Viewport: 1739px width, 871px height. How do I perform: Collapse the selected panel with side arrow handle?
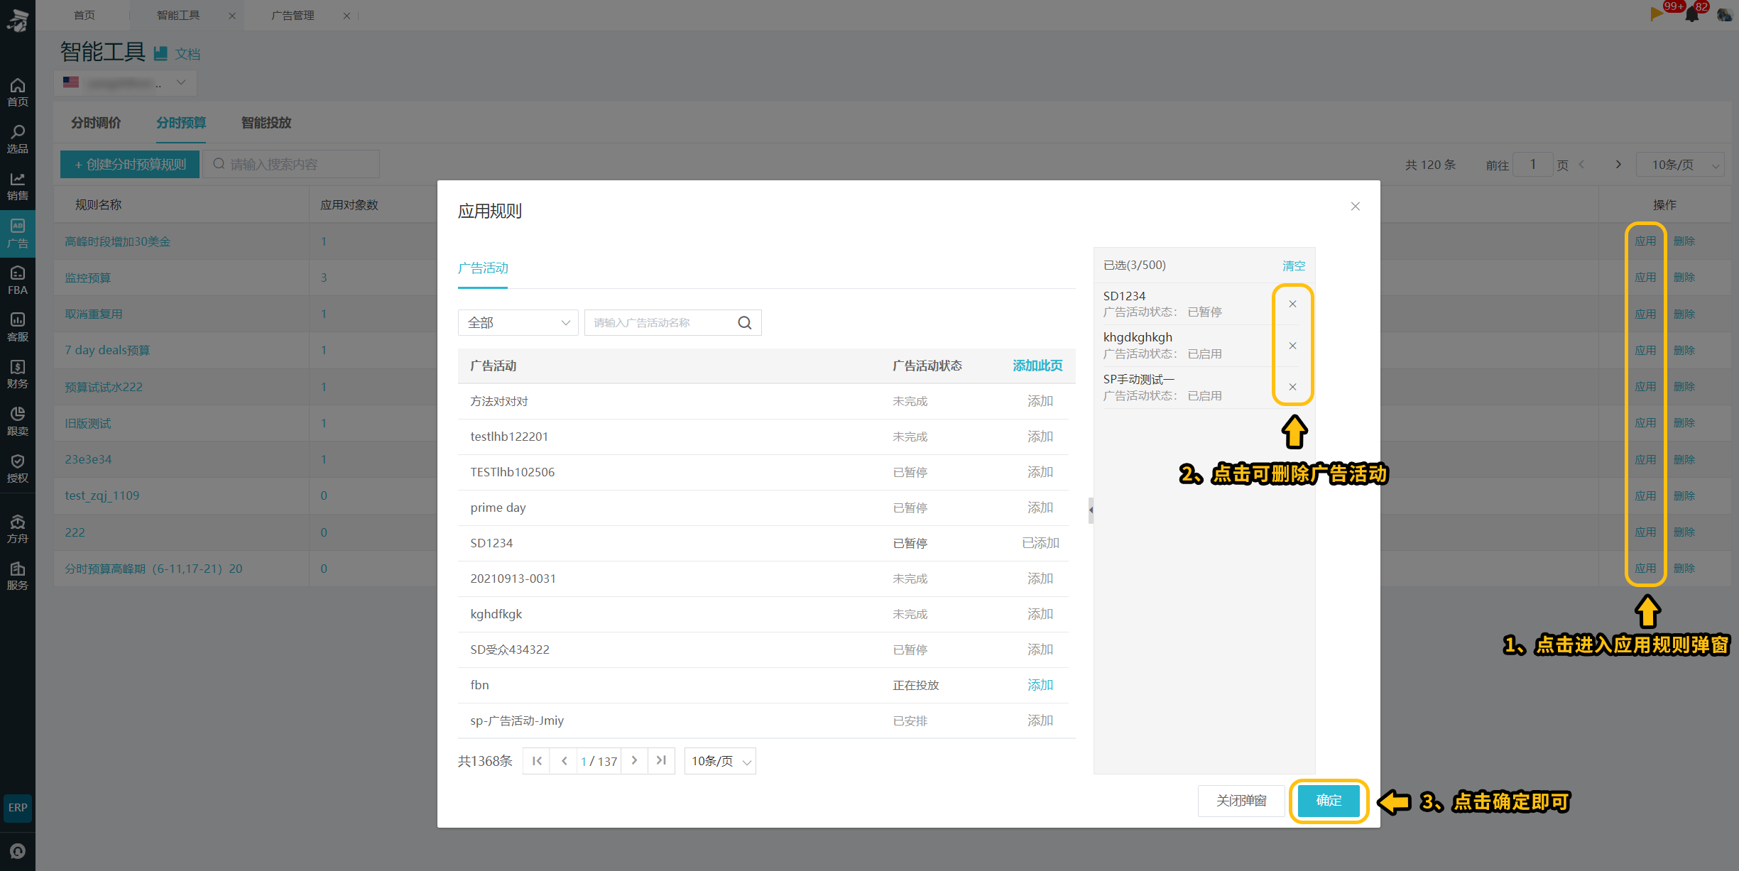tap(1091, 510)
